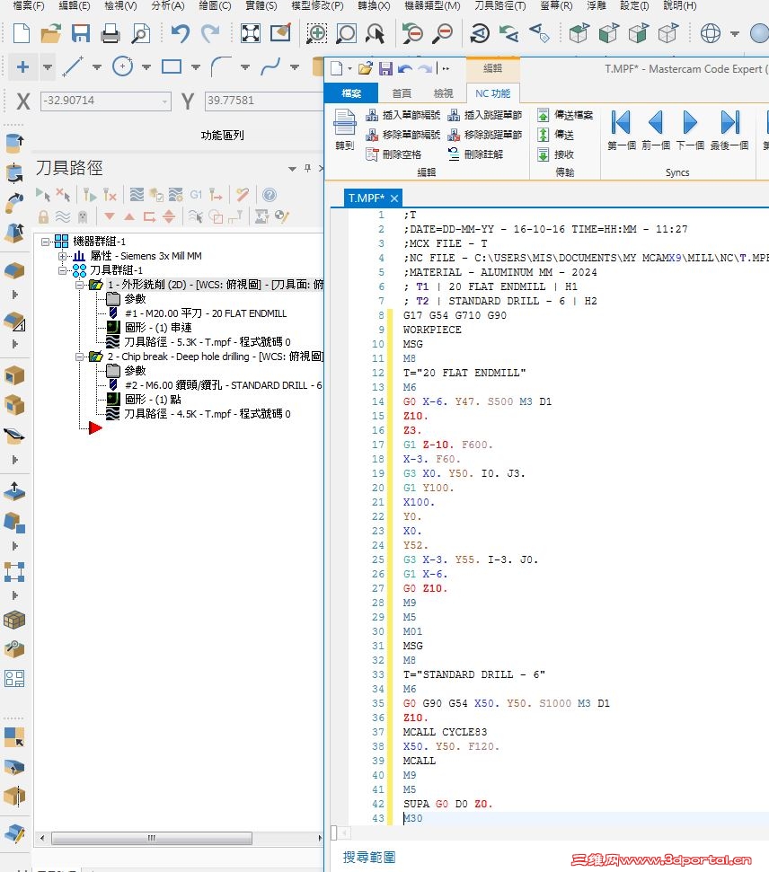Jump to 第一個 first sync
The image size is (769, 872).
click(x=621, y=130)
